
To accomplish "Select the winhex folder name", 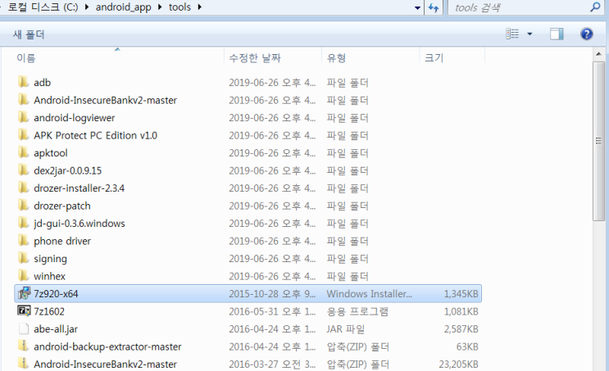I will tap(49, 276).
